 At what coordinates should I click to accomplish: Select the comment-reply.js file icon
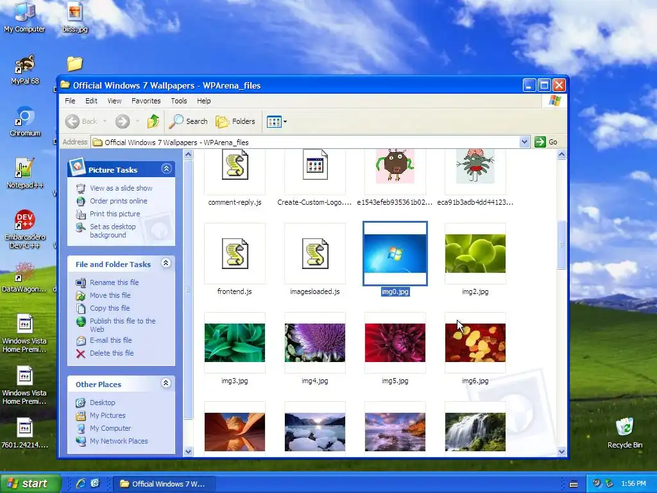click(x=235, y=166)
